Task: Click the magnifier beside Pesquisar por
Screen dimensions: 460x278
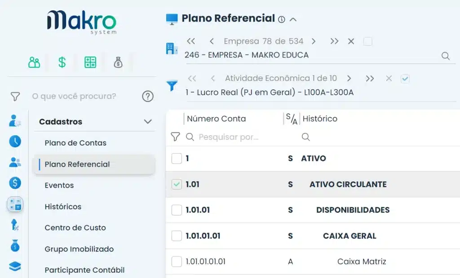Action: click(190, 137)
